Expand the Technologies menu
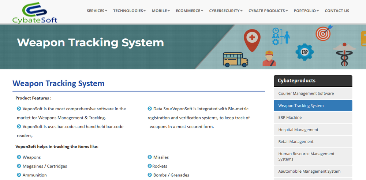 [x=129, y=11]
